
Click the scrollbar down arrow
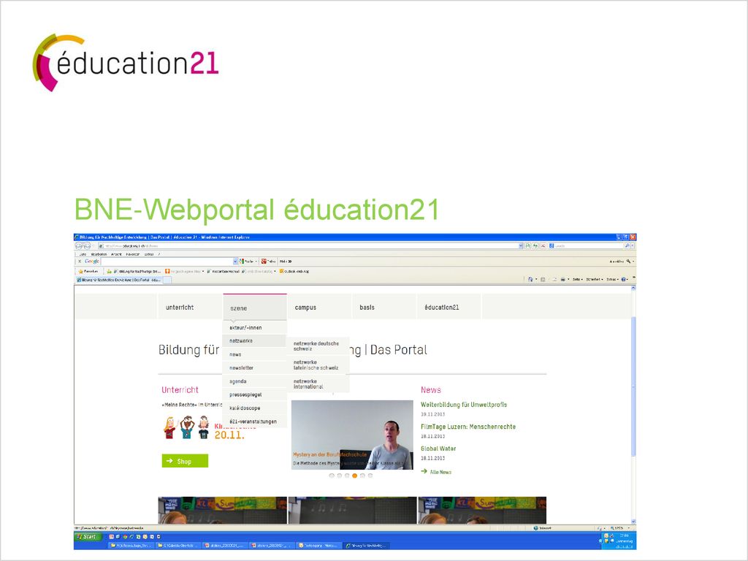[633, 522]
